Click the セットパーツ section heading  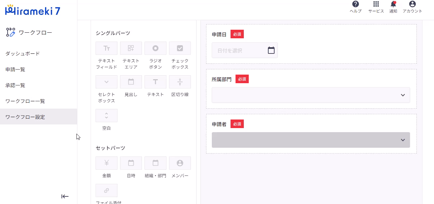[110, 148]
